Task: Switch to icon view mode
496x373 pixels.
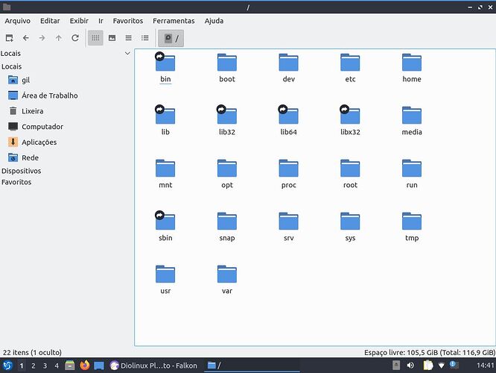Action: point(95,38)
